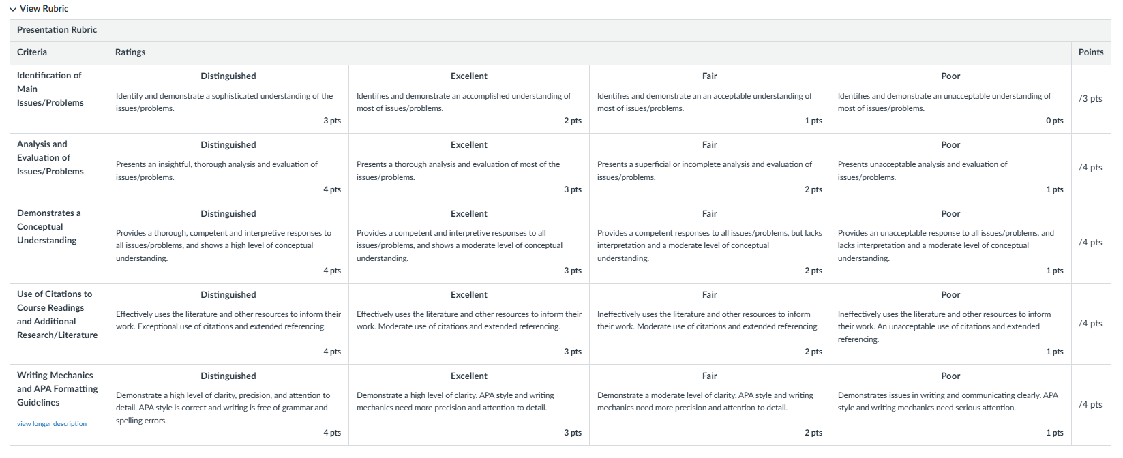
Task: Select Excellent rating for Identification of Main Issues
Action: coord(469,99)
